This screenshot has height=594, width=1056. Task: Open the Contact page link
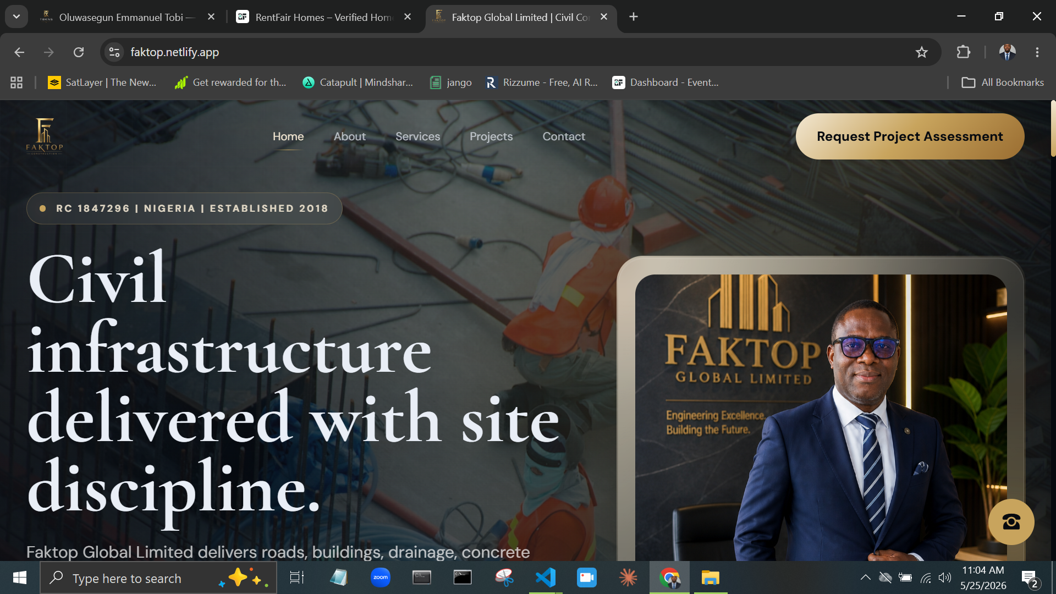click(564, 136)
